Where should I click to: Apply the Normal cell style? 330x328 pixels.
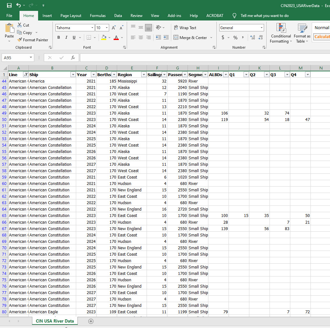[x=322, y=28]
